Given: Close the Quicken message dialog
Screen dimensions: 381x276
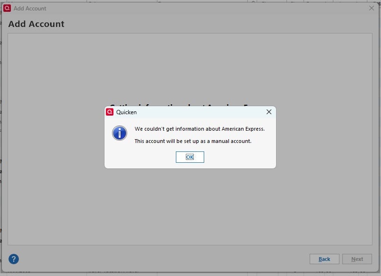Looking at the screenshot, I should [x=269, y=112].
